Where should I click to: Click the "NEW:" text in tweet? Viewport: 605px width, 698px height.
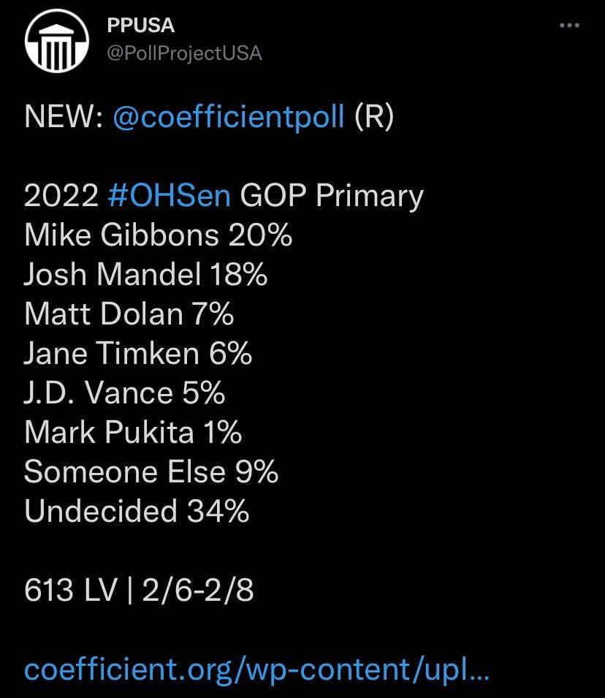click(64, 117)
